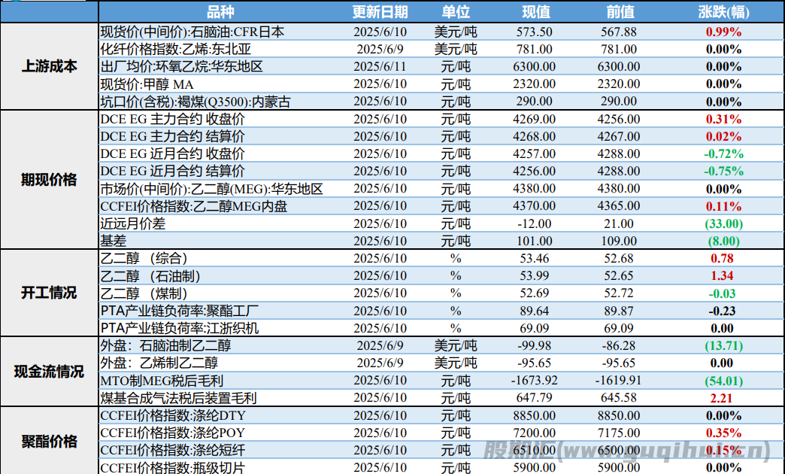Click the 聚酯价格 category label
The image size is (785, 474).
(x=49, y=441)
